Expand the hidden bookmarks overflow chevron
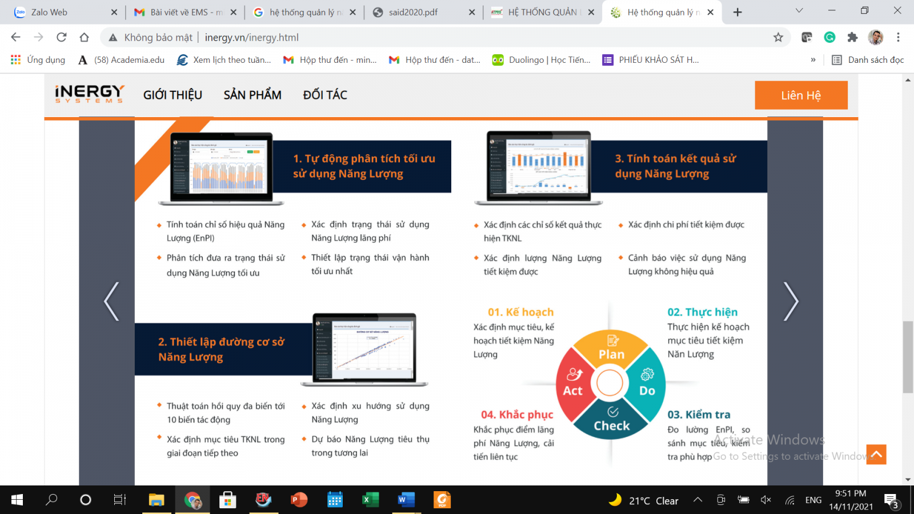Screen dimensions: 914x514 tap(813, 60)
